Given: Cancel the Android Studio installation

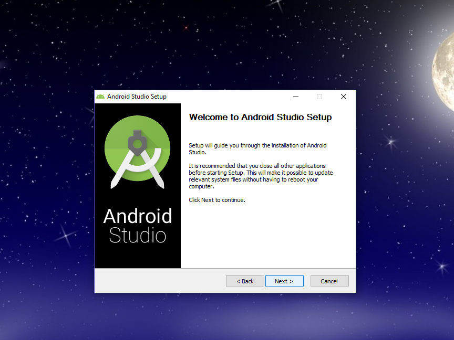Looking at the screenshot, I should [329, 281].
